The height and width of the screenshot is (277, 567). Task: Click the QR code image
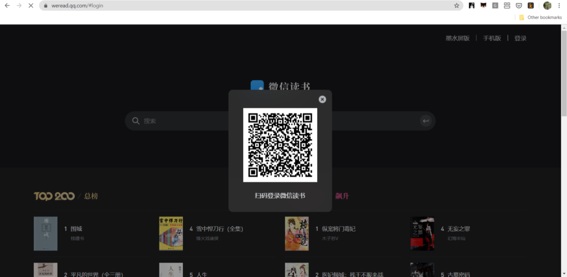[280, 145]
